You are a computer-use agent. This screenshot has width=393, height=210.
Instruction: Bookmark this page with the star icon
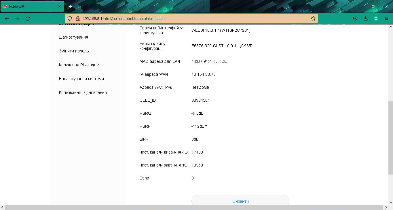coord(313,18)
